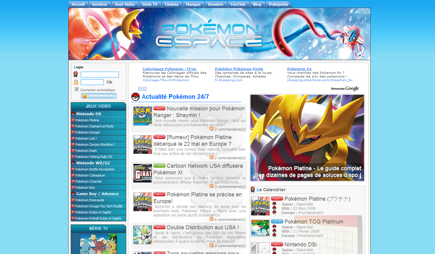Open the Pokémon Platine (プラチナ) calendar entry
Viewport: 435px width, 254px height.
click(317, 199)
